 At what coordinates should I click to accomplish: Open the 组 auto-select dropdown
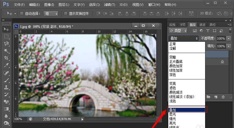pos(51,14)
